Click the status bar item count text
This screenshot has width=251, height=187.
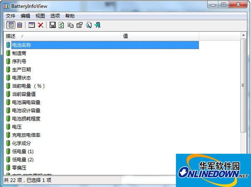pos(28,180)
